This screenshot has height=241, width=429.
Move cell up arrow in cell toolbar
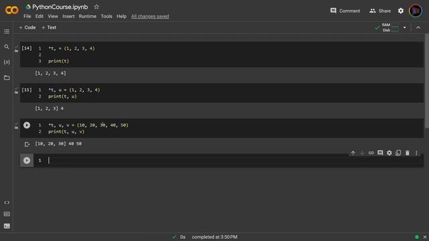(353, 153)
